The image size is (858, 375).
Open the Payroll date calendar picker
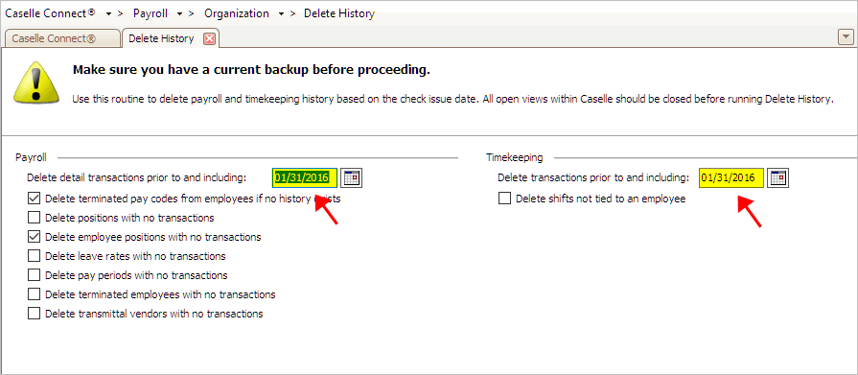coord(352,178)
